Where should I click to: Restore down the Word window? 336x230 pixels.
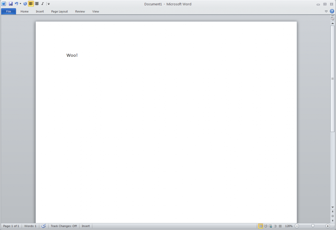325,4
